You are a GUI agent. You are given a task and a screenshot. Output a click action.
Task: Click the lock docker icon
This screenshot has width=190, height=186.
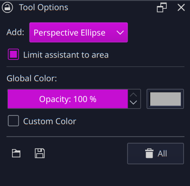click(7, 7)
